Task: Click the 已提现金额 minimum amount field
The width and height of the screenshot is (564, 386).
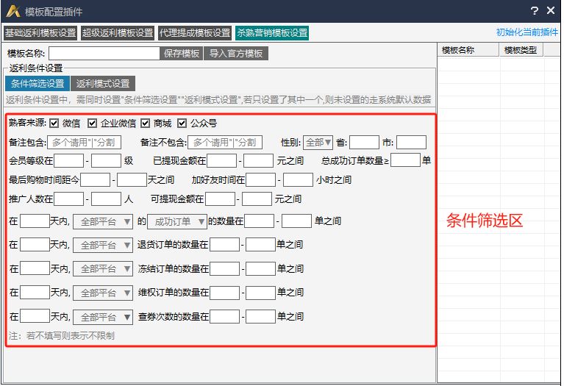Action: tap(221, 160)
